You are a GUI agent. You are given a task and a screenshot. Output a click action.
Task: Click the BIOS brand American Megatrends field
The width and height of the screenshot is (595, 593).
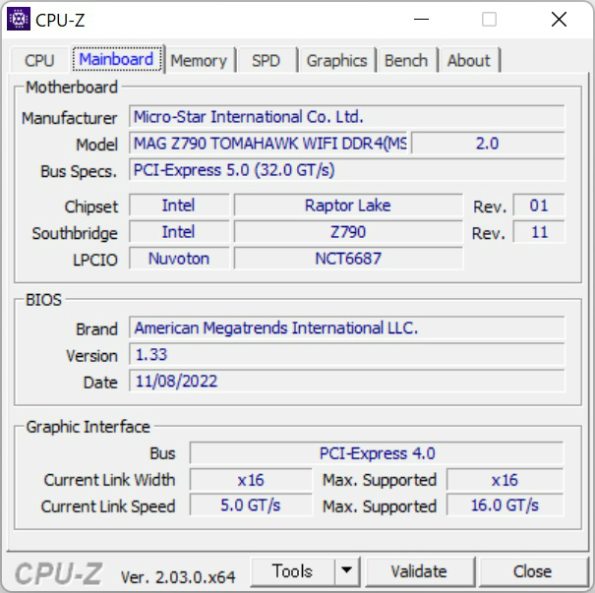347,327
